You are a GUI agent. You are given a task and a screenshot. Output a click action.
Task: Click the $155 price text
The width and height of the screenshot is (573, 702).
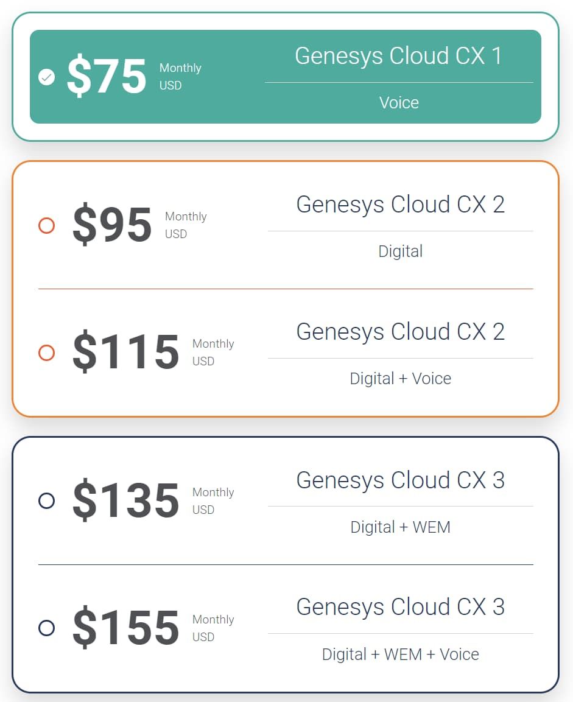125,627
